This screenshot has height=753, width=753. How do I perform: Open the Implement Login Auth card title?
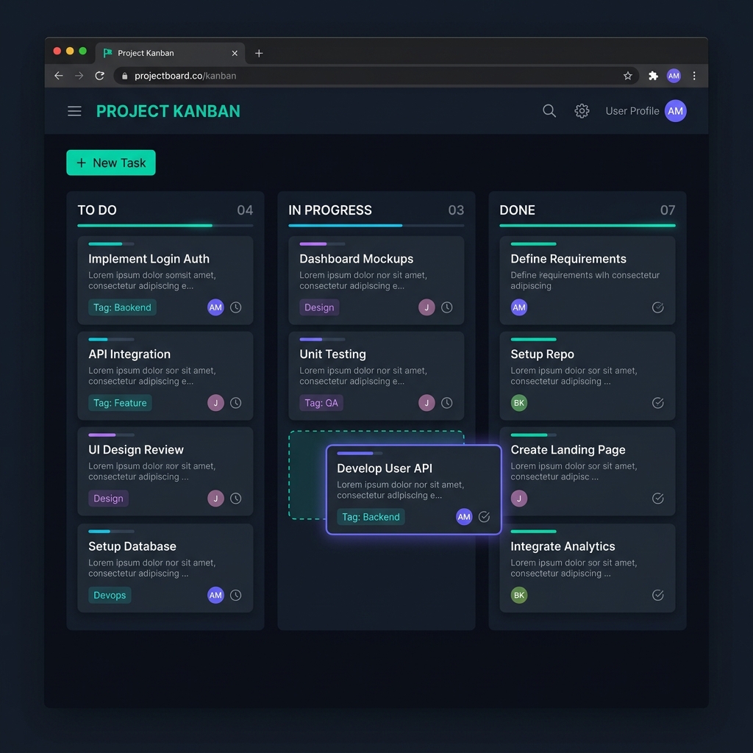(149, 259)
